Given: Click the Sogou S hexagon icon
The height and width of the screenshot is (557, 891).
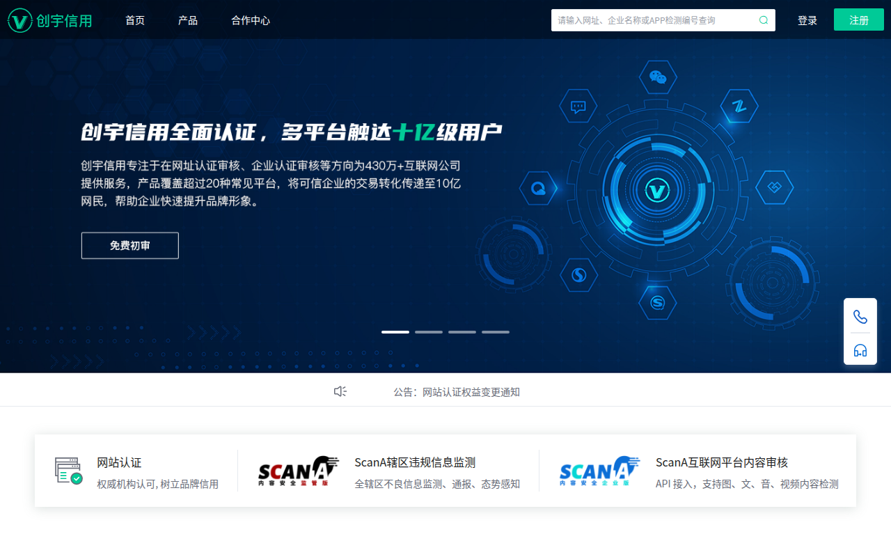Looking at the screenshot, I should [579, 276].
